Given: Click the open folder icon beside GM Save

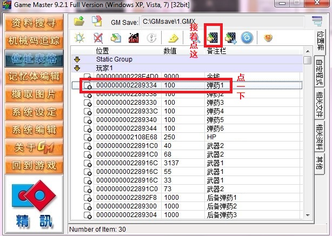Looking at the screenshot, I should coord(79,21).
